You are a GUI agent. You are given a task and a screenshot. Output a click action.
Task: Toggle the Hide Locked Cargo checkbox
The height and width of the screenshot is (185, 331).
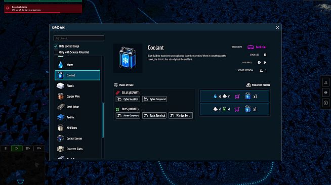point(56,46)
